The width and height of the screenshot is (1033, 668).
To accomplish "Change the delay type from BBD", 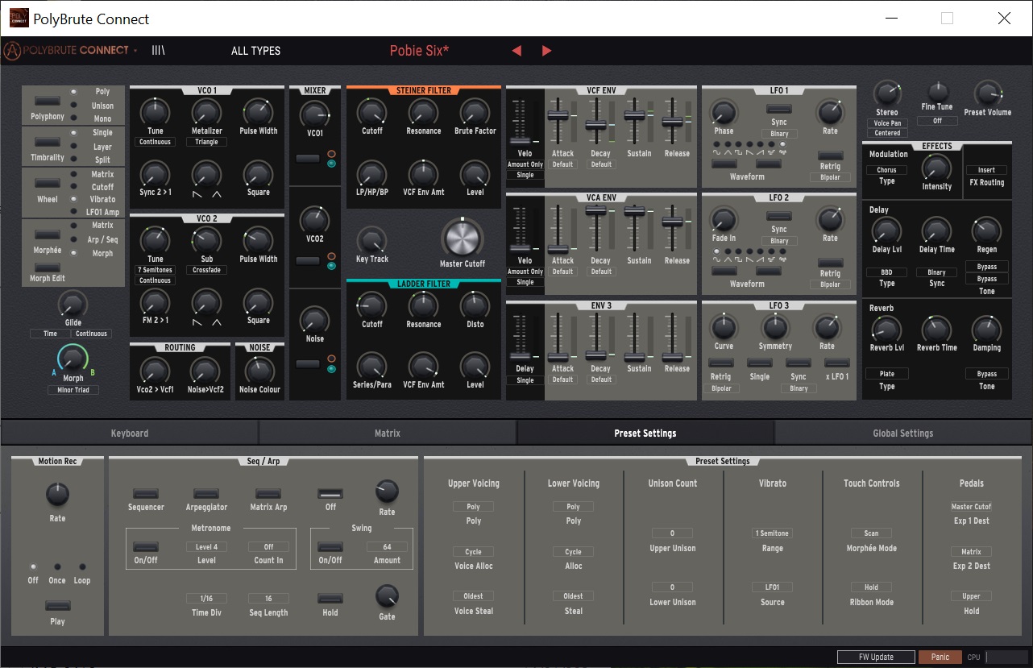I will coord(887,272).
